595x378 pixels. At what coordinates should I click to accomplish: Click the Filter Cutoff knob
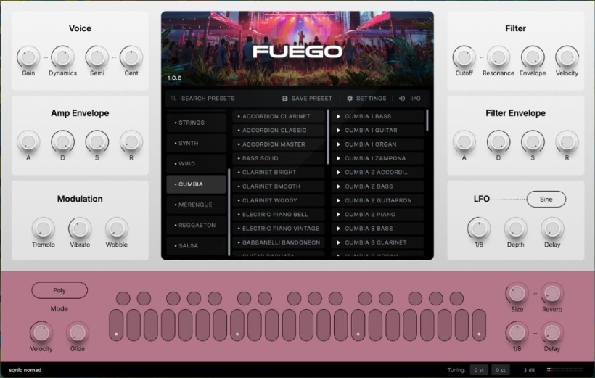click(x=464, y=57)
